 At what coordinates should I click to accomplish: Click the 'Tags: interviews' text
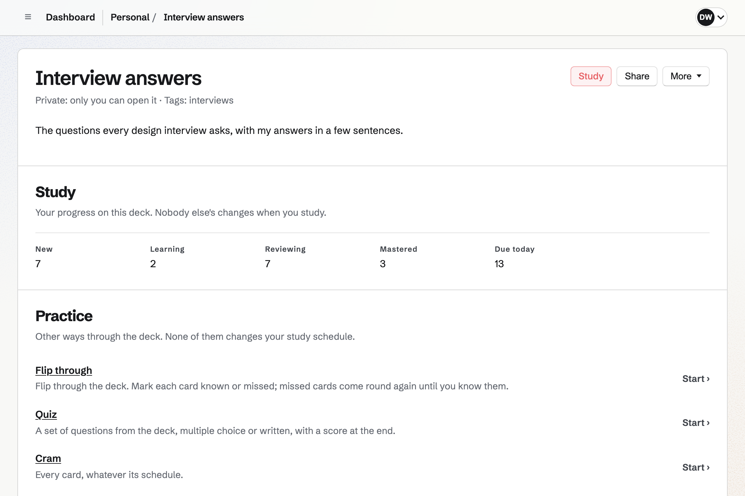(199, 100)
